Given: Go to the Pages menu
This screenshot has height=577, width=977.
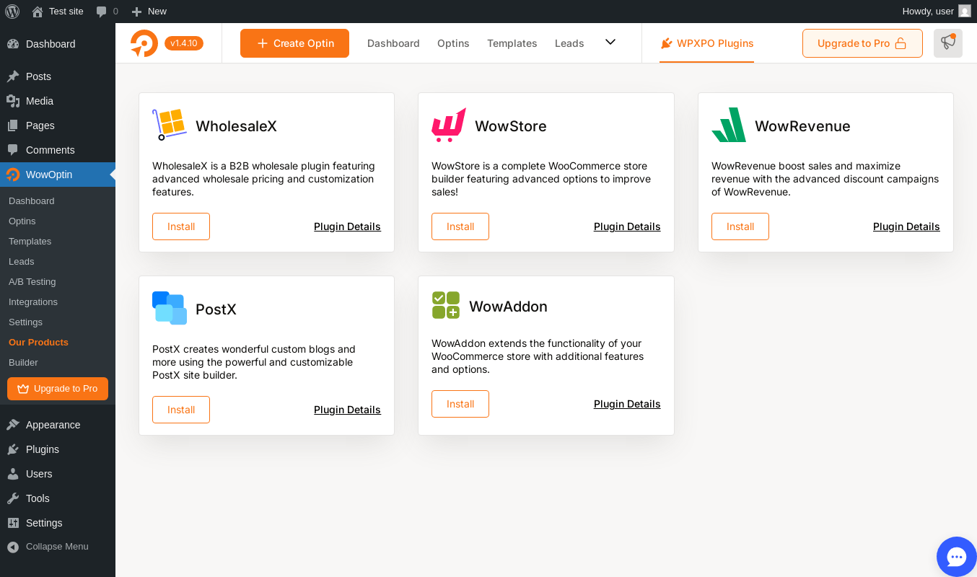Looking at the screenshot, I should point(58,125).
